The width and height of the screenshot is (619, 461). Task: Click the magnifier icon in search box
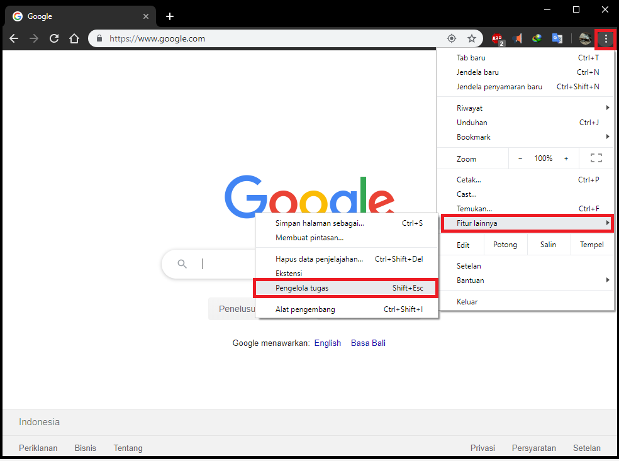click(182, 264)
